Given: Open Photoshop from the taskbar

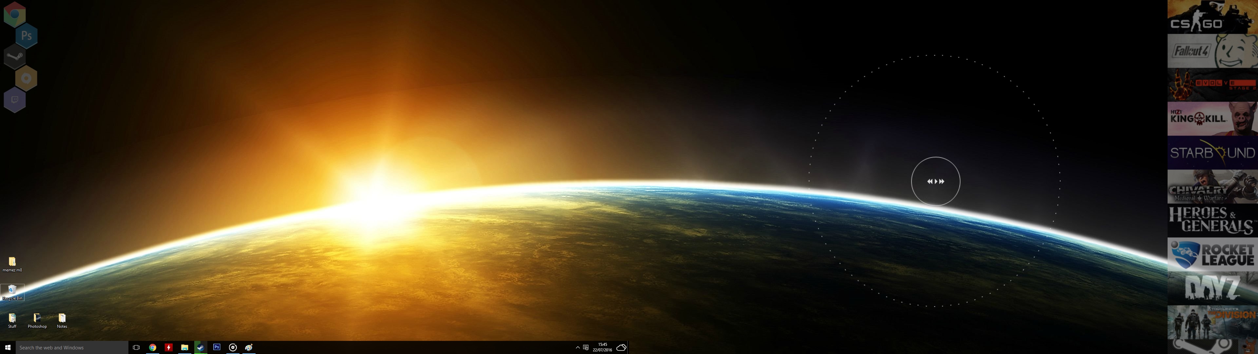Looking at the screenshot, I should [x=217, y=348].
